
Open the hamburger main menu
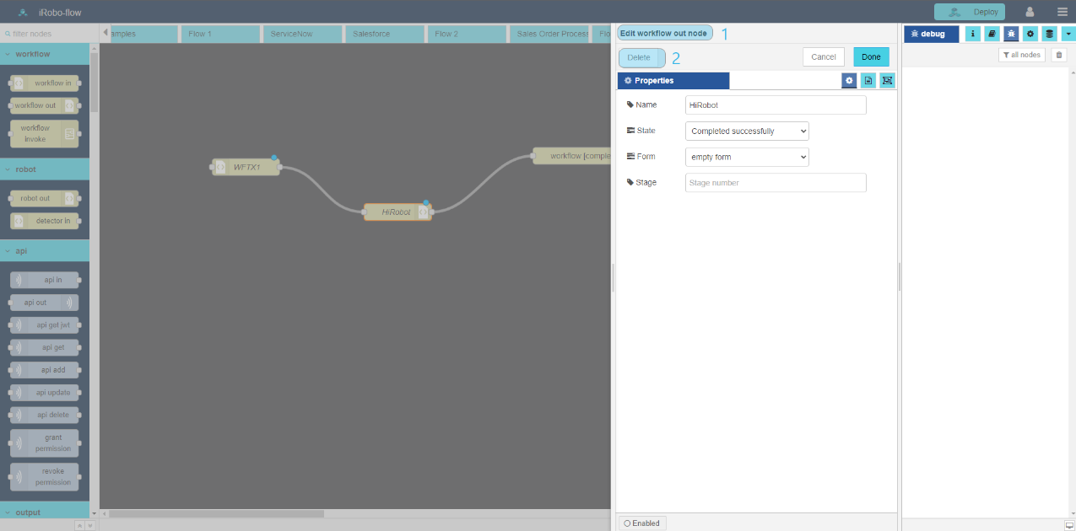click(x=1062, y=12)
